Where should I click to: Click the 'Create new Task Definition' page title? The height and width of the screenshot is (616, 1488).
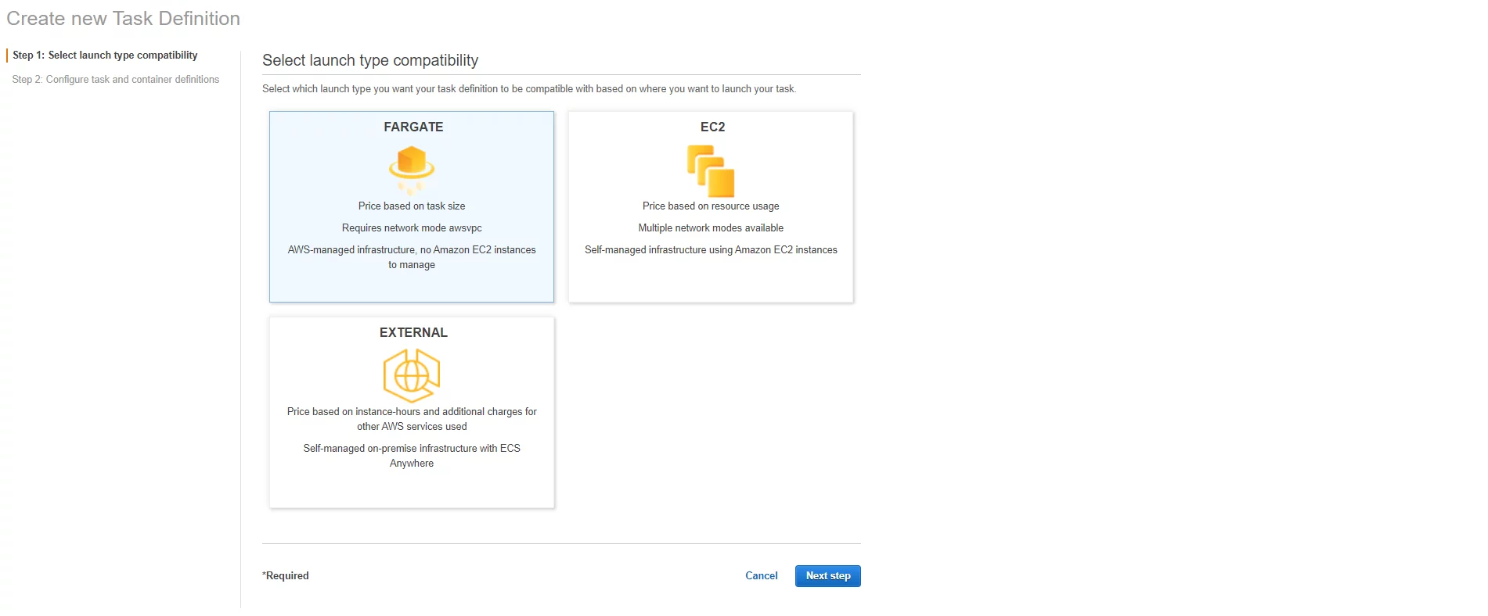coord(124,19)
